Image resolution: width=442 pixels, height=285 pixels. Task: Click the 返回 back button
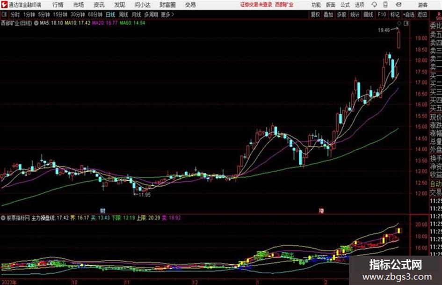click(x=422, y=15)
